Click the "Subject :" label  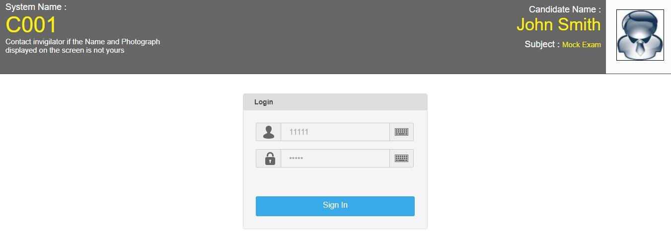click(x=542, y=44)
